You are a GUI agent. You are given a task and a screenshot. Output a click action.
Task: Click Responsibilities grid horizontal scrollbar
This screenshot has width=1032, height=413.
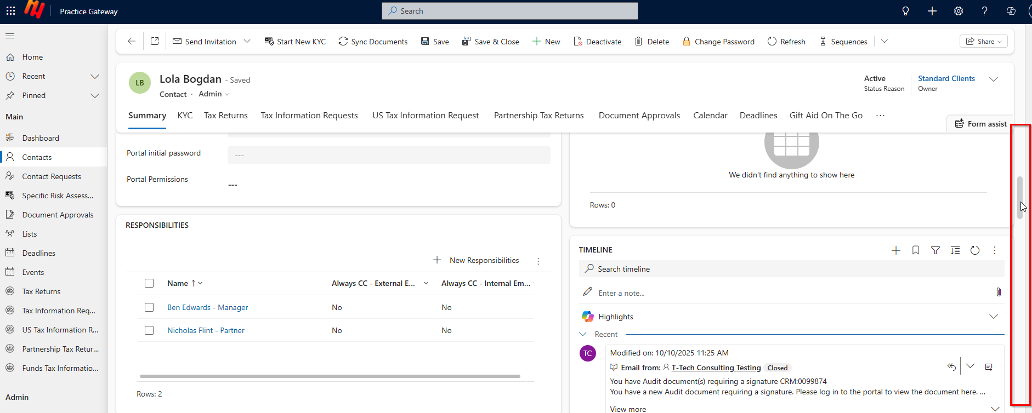[x=330, y=376]
